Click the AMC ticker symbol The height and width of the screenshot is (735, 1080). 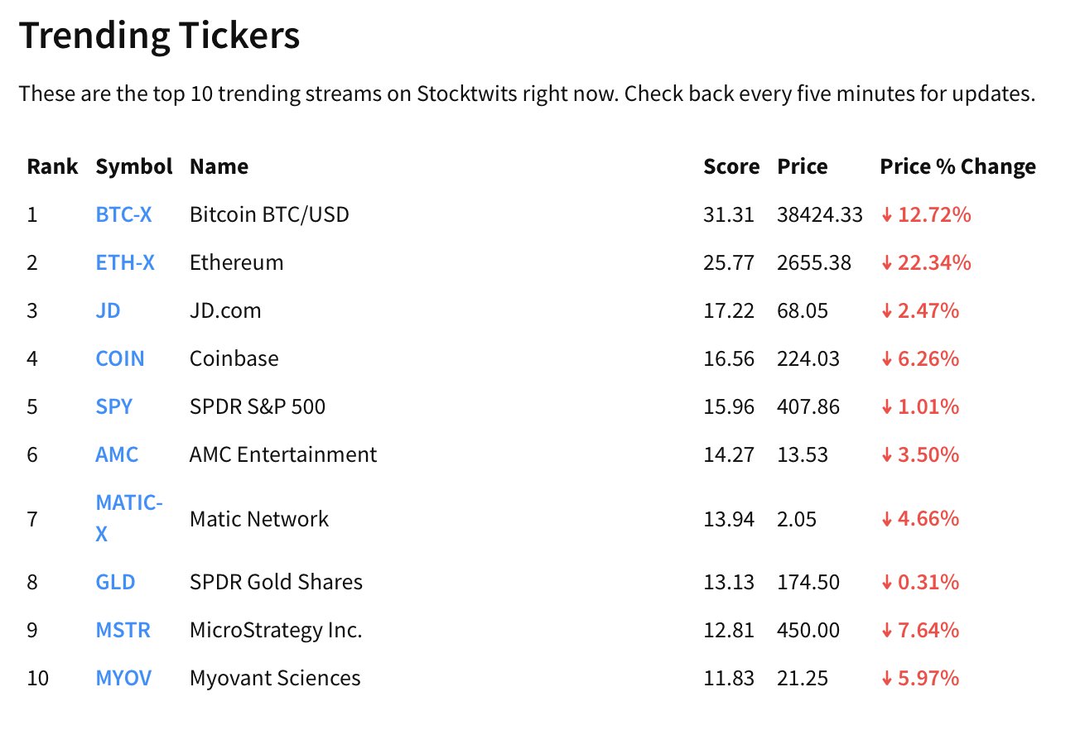[x=117, y=455]
